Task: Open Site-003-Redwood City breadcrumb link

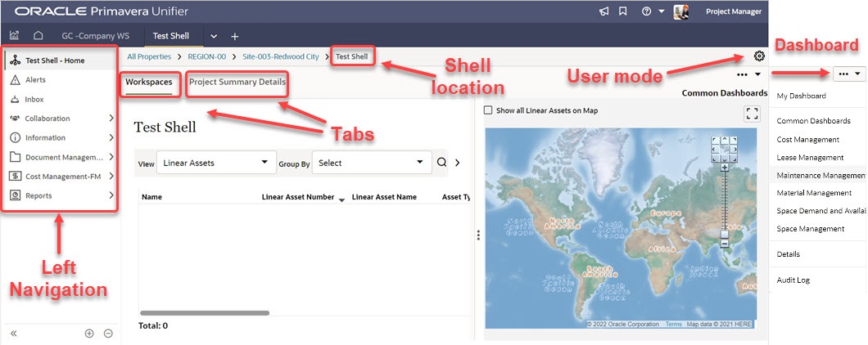Action: coord(281,56)
